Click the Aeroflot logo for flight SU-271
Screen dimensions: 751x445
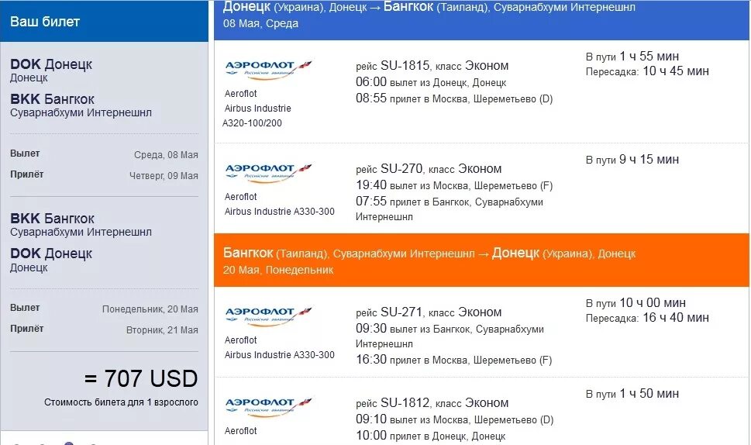point(268,316)
